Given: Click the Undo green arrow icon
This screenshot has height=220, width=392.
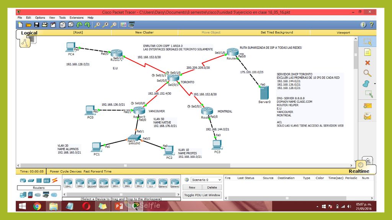Looking at the screenshot, I should (79, 25).
